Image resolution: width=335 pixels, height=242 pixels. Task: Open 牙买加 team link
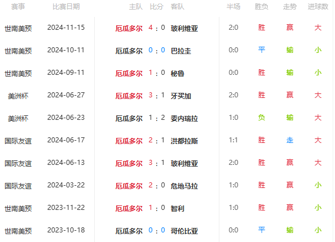[x=180, y=96]
